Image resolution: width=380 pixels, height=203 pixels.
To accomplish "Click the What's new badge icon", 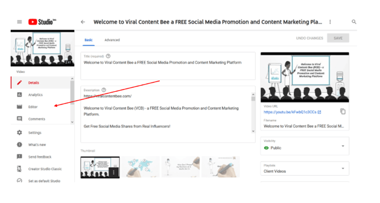I will (x=20, y=144).
